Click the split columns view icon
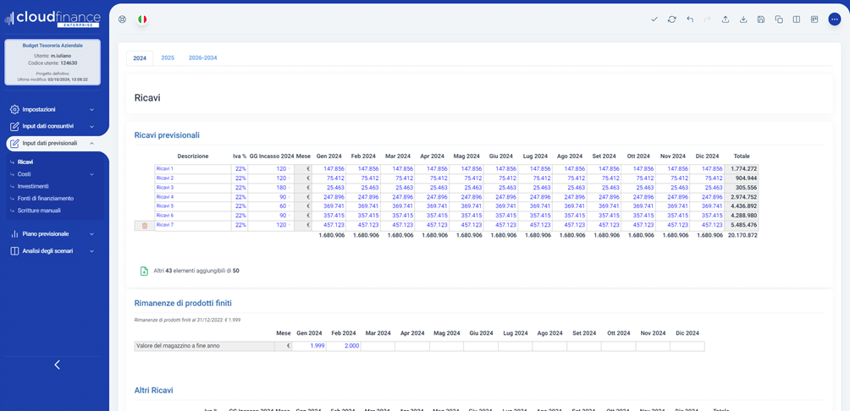 [x=797, y=19]
